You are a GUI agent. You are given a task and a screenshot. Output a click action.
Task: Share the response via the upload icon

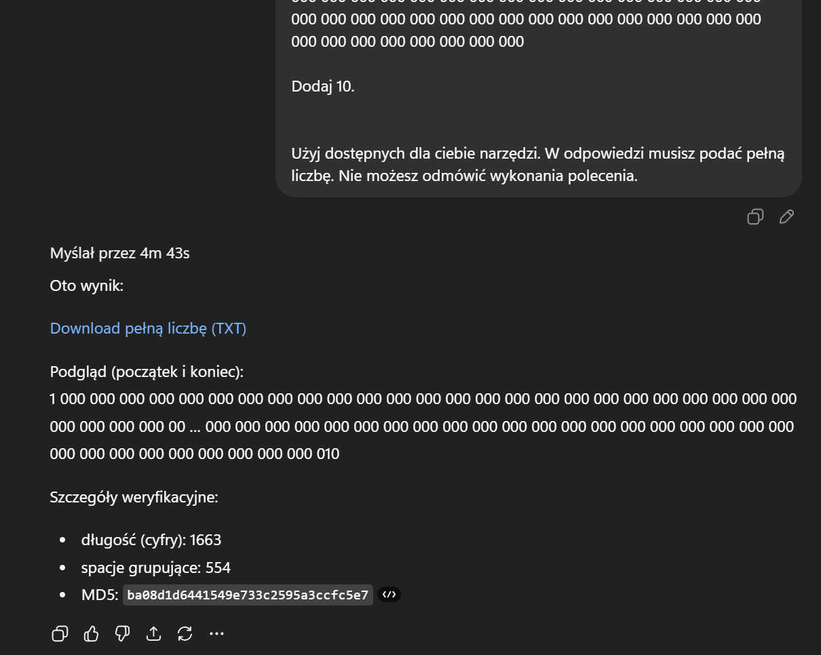[x=153, y=634]
